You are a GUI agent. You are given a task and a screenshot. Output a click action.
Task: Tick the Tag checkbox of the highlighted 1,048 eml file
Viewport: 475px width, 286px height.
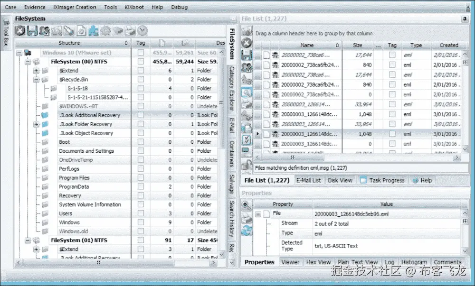point(392,134)
